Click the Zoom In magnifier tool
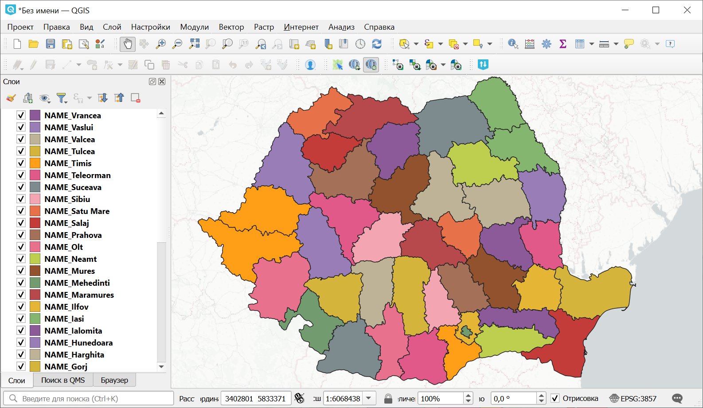This screenshot has width=703, height=408. coord(160,44)
